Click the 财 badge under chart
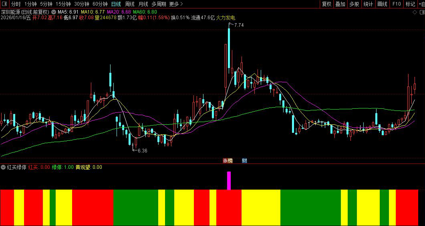 [244, 161]
